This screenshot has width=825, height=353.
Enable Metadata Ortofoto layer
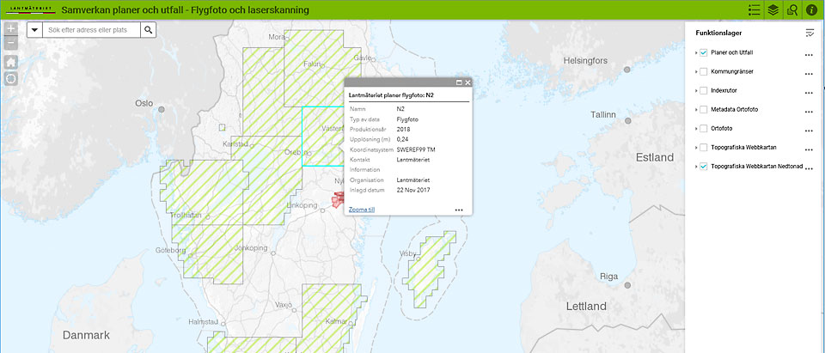tap(703, 109)
